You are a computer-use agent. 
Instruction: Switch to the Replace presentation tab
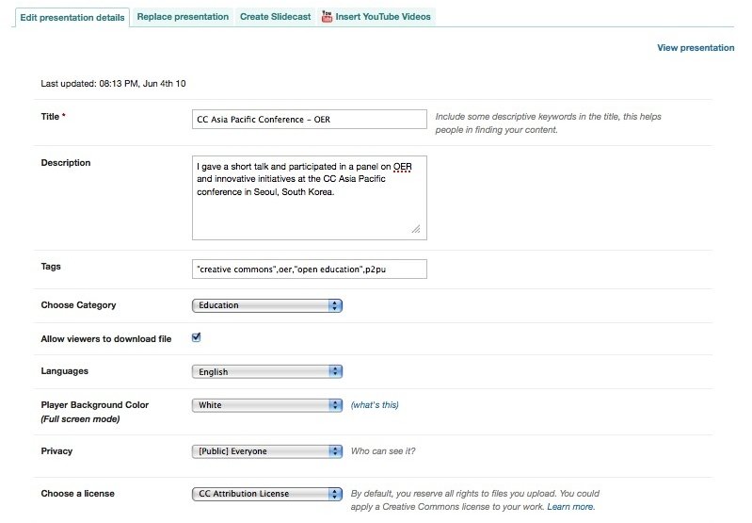click(183, 17)
